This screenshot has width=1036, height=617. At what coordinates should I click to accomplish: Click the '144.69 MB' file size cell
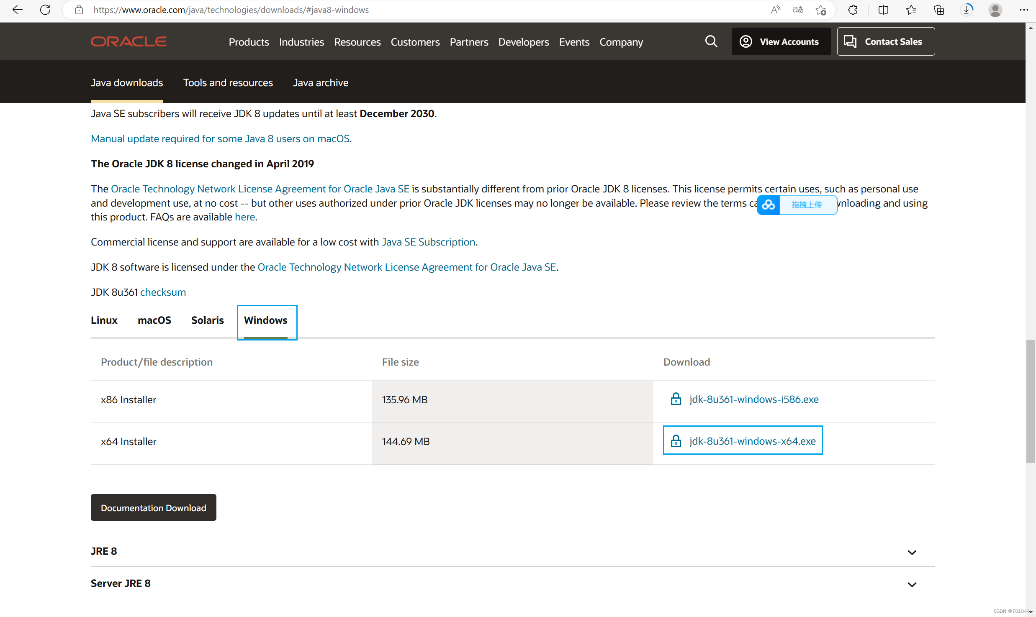tap(512, 443)
